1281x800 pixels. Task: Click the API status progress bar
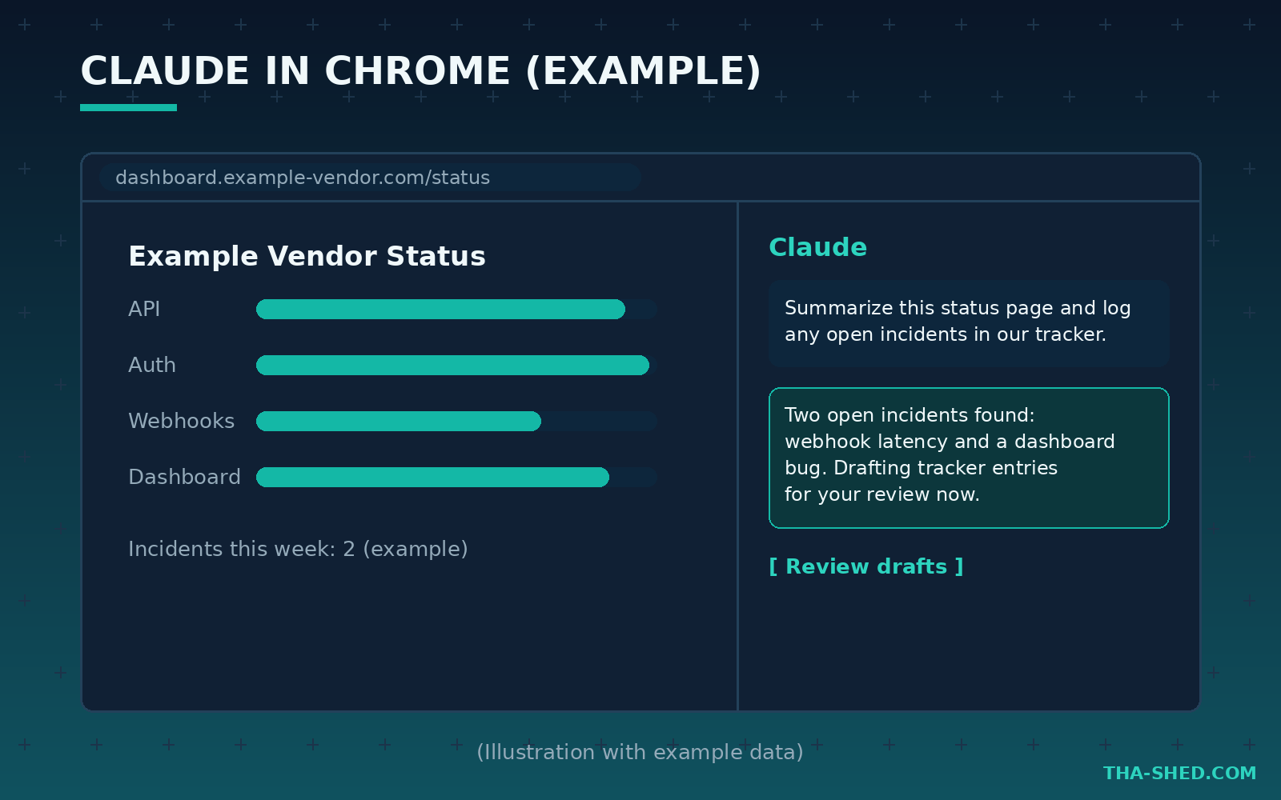coord(456,309)
